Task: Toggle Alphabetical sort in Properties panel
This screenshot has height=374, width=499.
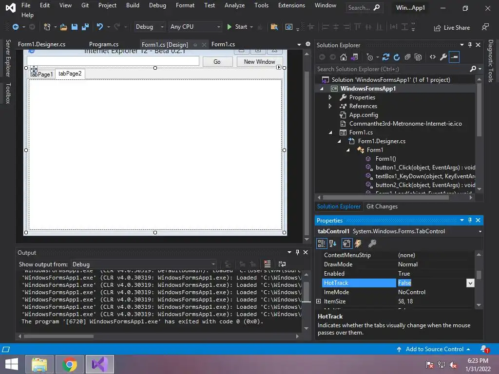Action: click(x=333, y=243)
